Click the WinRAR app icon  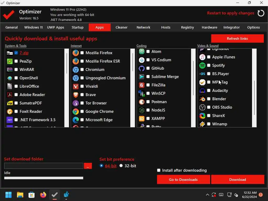click(x=10, y=70)
